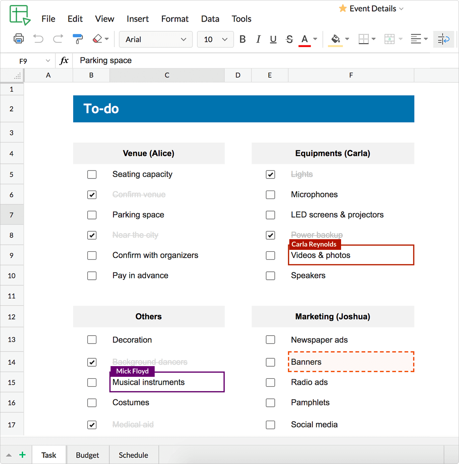Screen dimensions: 459x464
Task: Toggle bold formatting
Action: [x=242, y=39]
